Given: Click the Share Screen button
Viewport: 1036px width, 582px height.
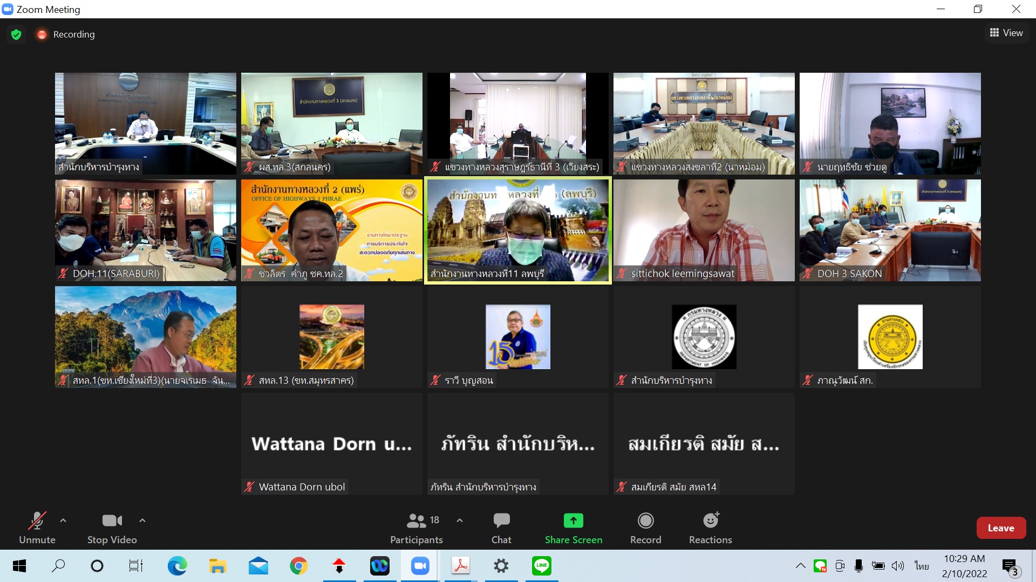Looking at the screenshot, I should [x=573, y=527].
